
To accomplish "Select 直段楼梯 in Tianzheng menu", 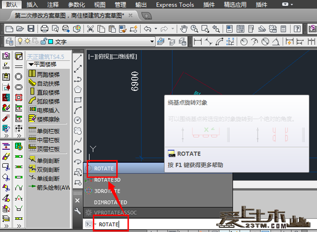I will [44, 92].
